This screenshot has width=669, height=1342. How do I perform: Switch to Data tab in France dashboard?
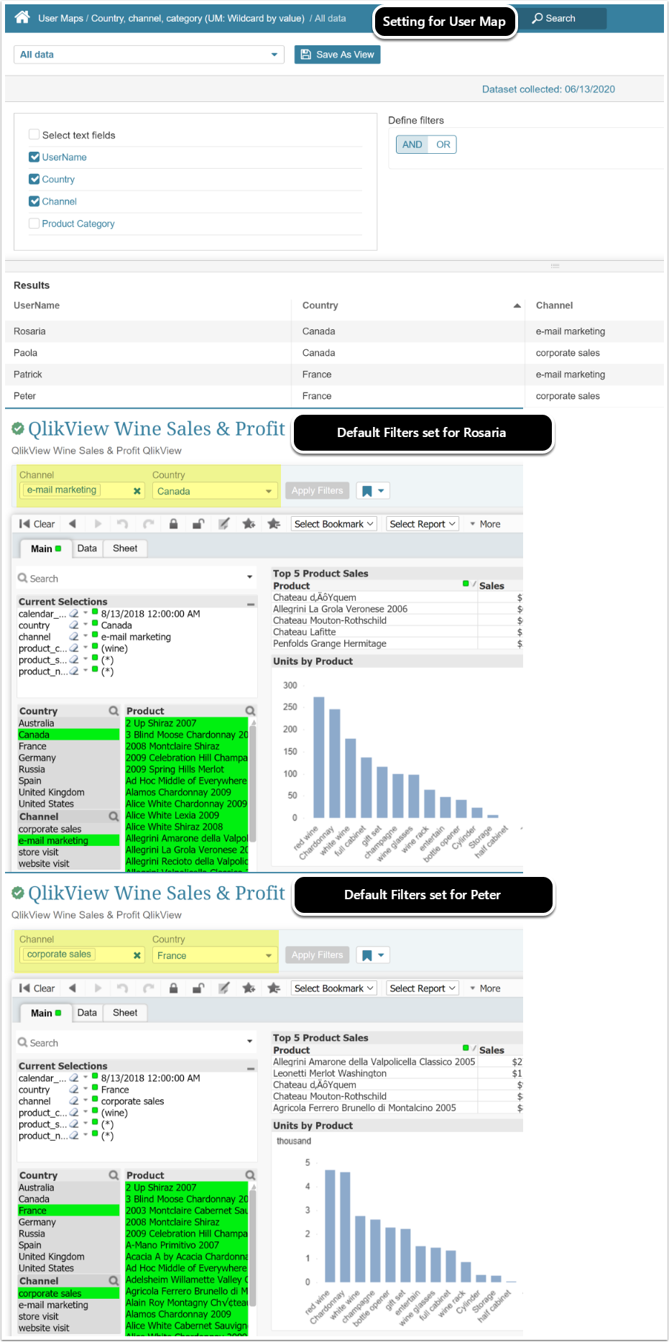pyautogui.click(x=87, y=1013)
